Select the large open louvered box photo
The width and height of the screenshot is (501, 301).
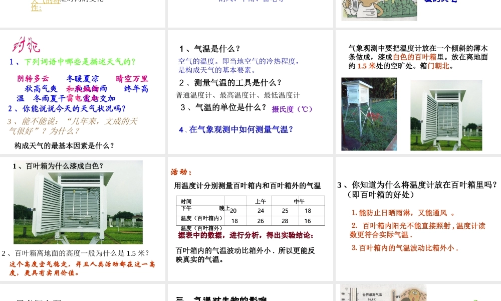pyautogui.click(x=78, y=202)
